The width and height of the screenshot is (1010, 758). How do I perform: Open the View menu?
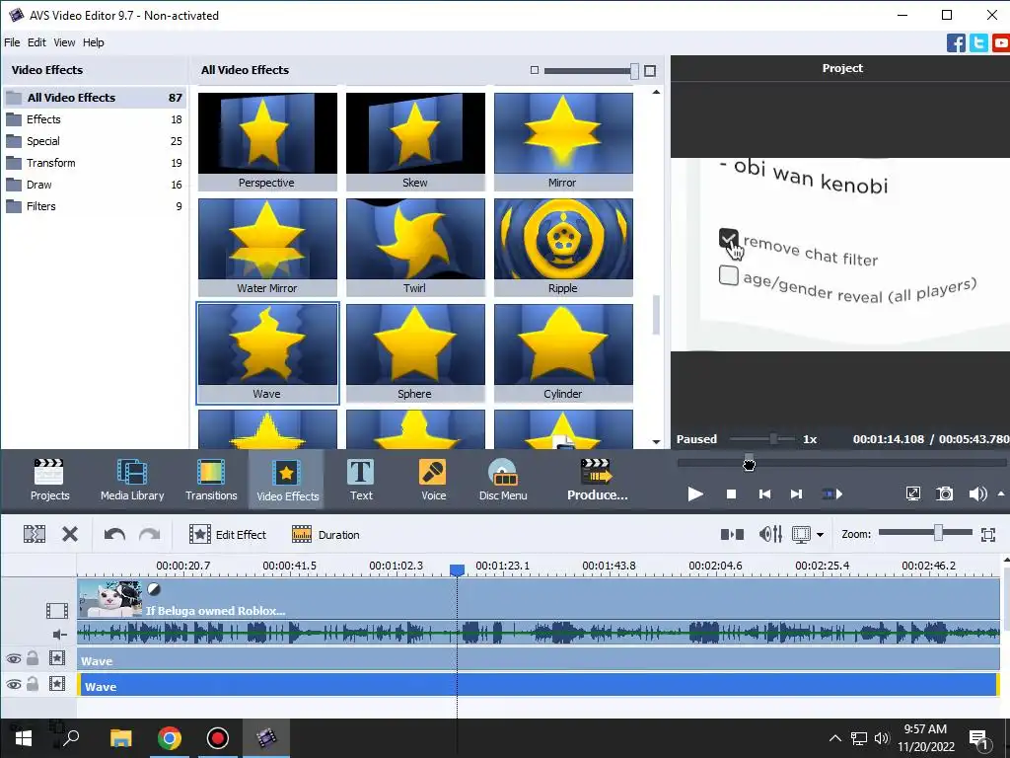click(x=64, y=42)
